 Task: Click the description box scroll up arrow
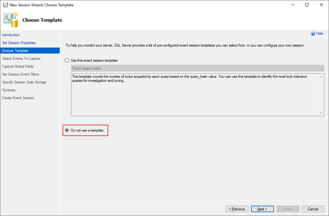321,77
